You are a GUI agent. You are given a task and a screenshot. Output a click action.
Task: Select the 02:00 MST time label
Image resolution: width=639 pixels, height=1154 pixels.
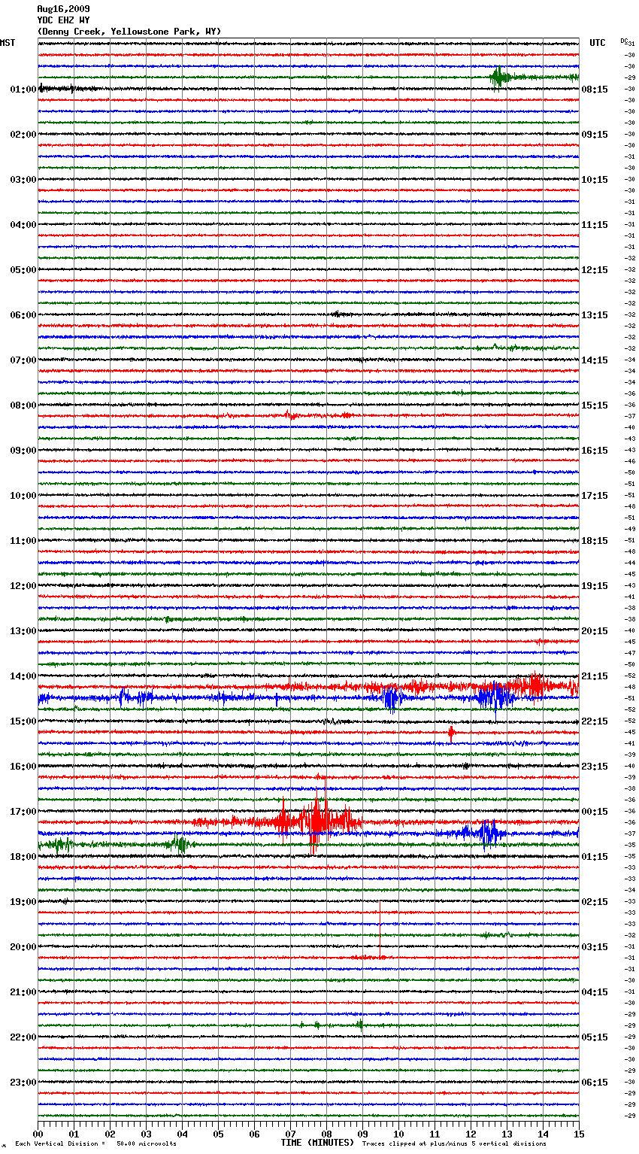click(23, 135)
